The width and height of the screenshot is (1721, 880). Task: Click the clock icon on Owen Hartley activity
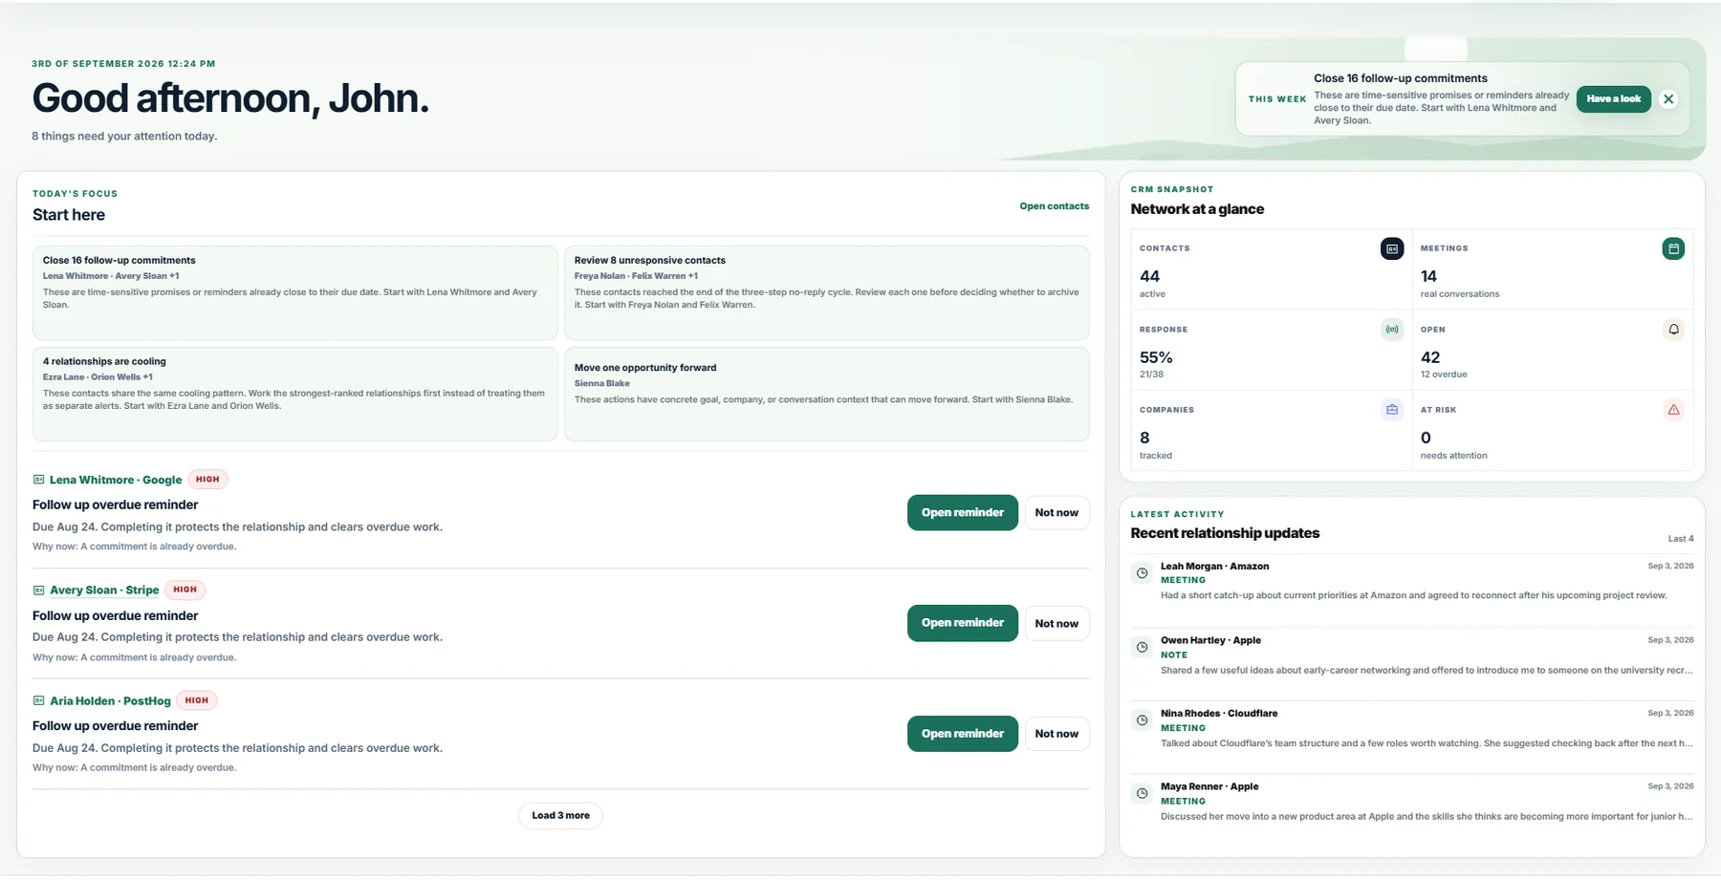[1142, 647]
